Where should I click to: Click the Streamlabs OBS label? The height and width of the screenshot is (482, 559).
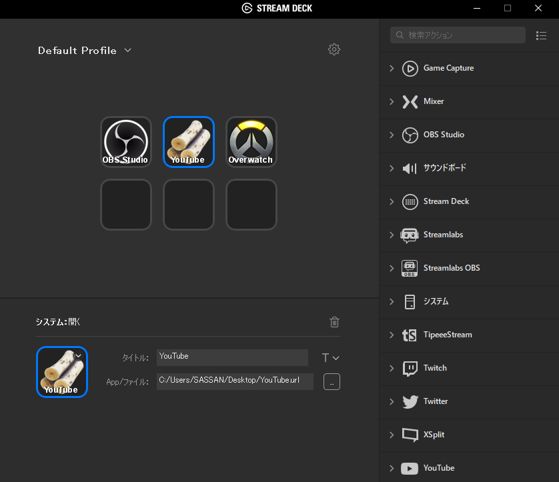[452, 268]
